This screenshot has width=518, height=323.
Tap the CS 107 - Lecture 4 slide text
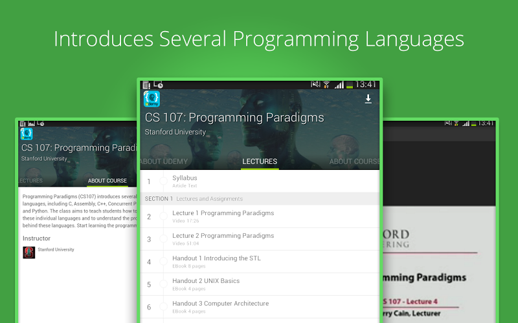click(x=410, y=302)
